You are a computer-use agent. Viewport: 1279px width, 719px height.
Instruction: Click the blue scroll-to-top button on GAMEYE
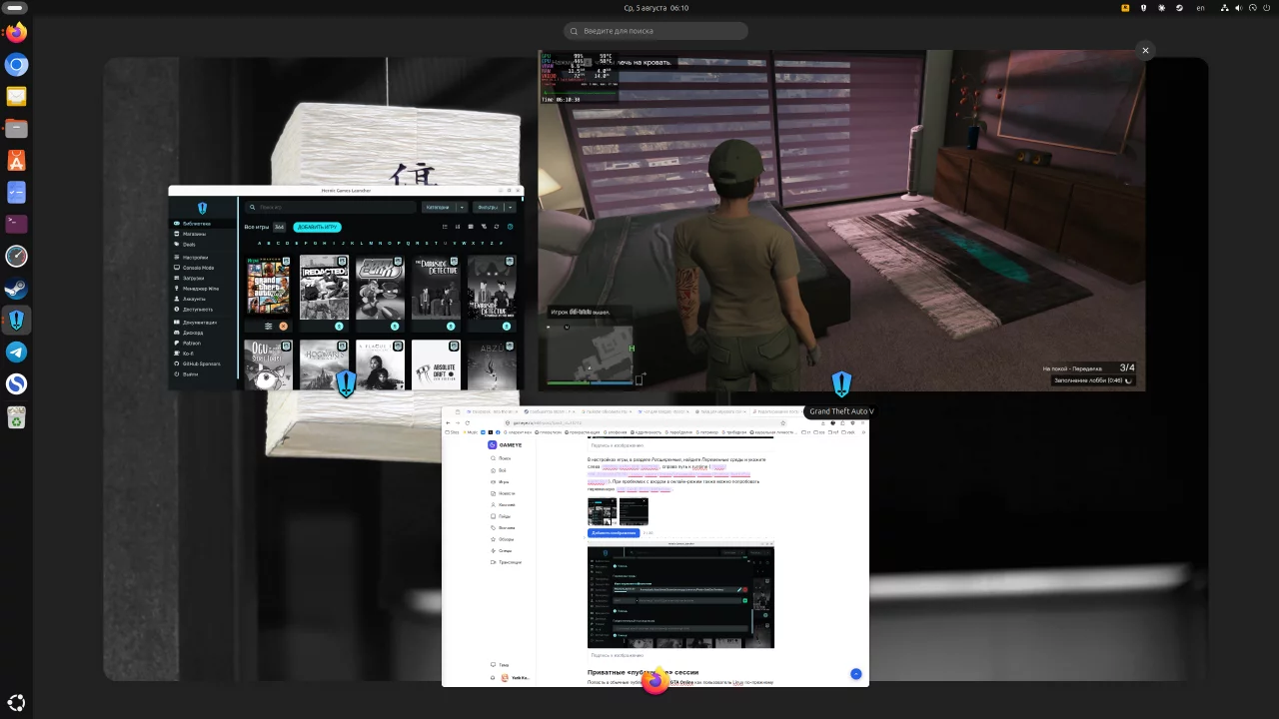(x=856, y=674)
